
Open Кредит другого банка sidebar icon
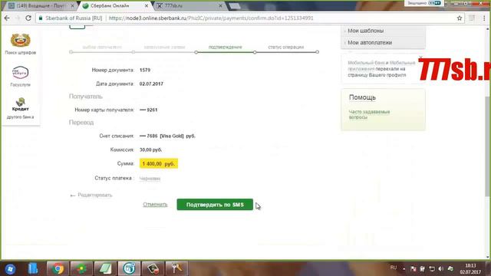tap(21, 108)
